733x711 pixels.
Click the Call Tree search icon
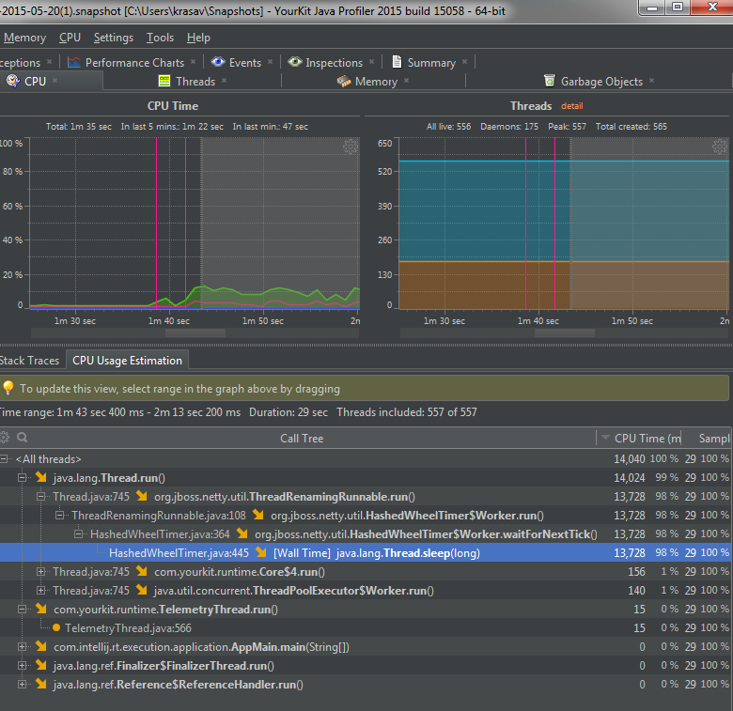(22, 438)
